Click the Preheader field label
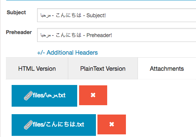Screen dimensions: 196x137 tap(19, 32)
